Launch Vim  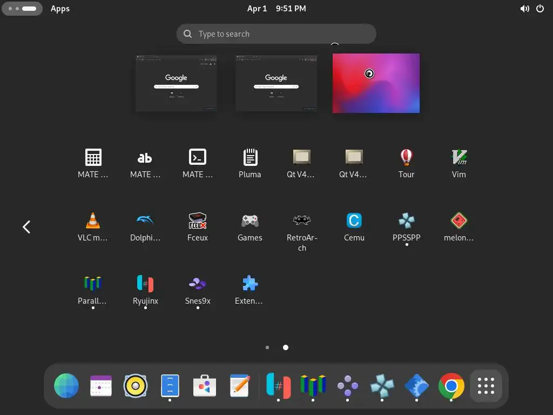[458, 163]
